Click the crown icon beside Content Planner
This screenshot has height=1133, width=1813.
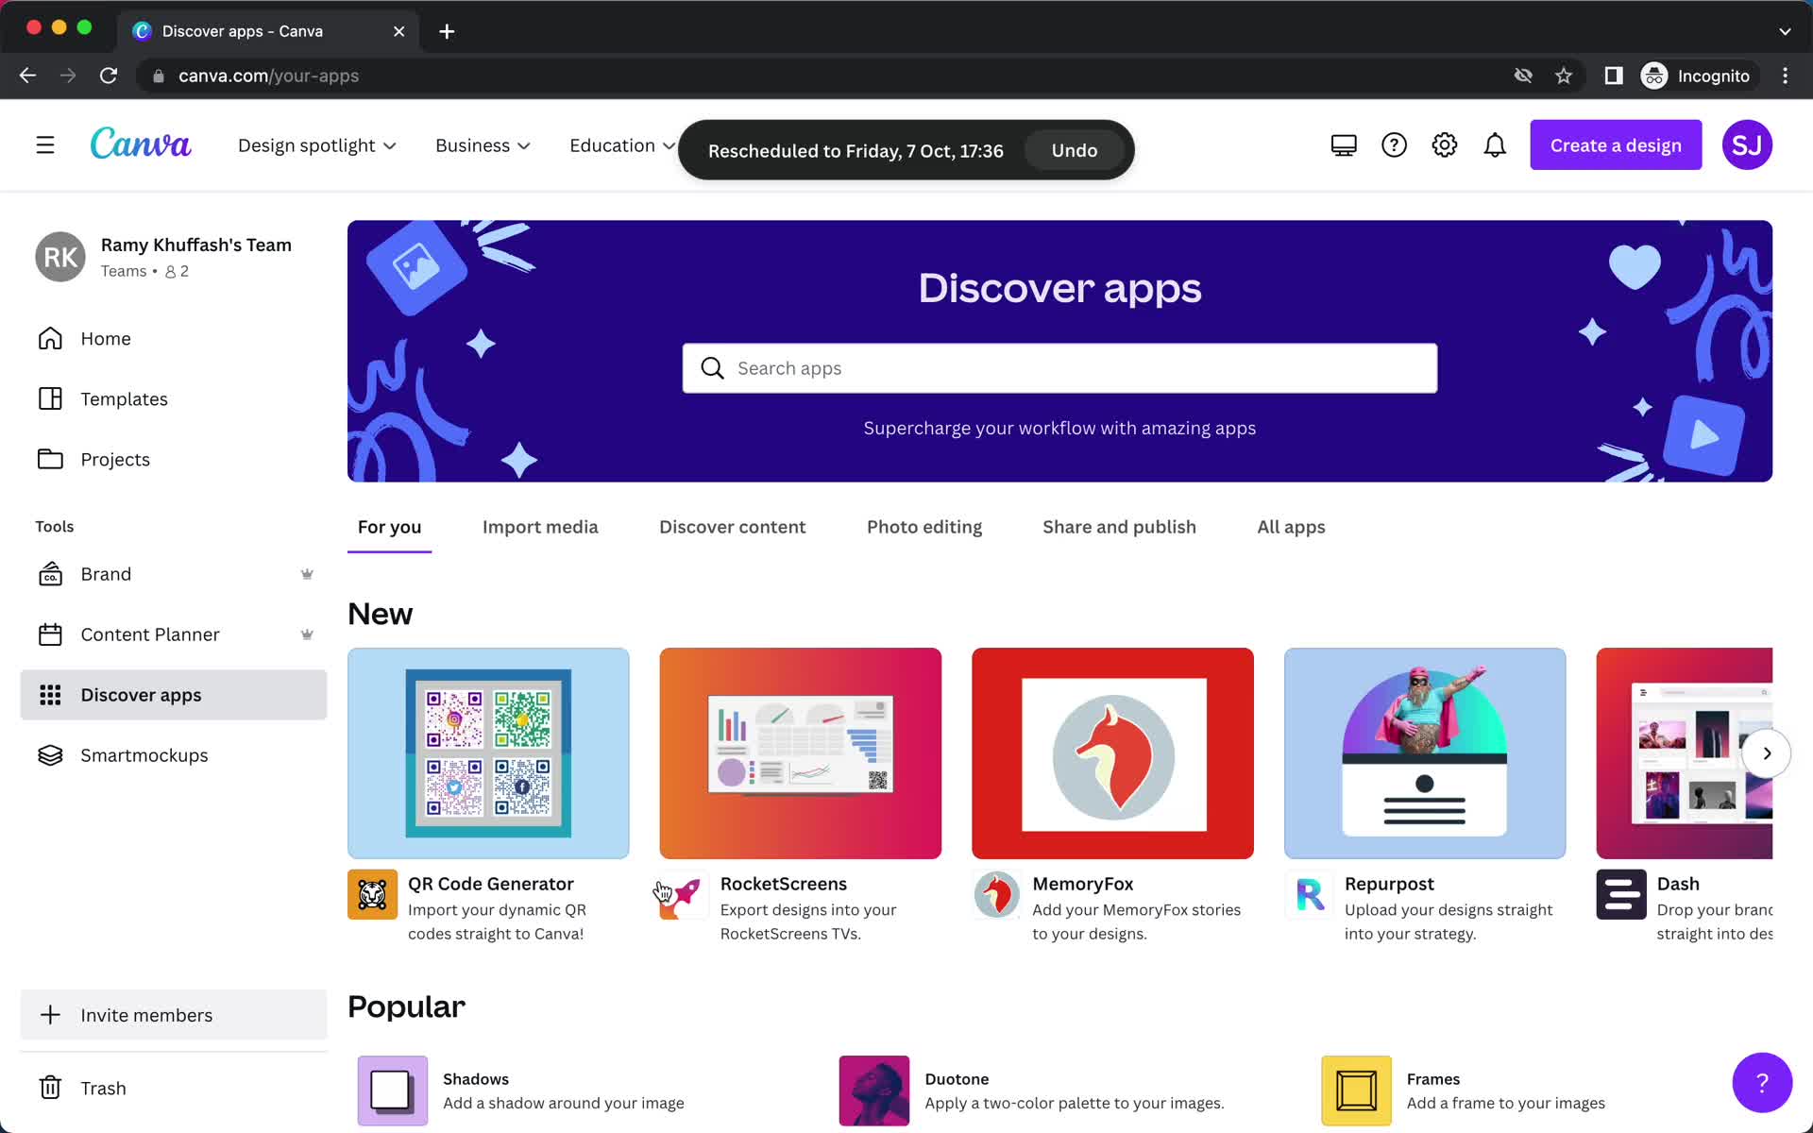(x=307, y=634)
